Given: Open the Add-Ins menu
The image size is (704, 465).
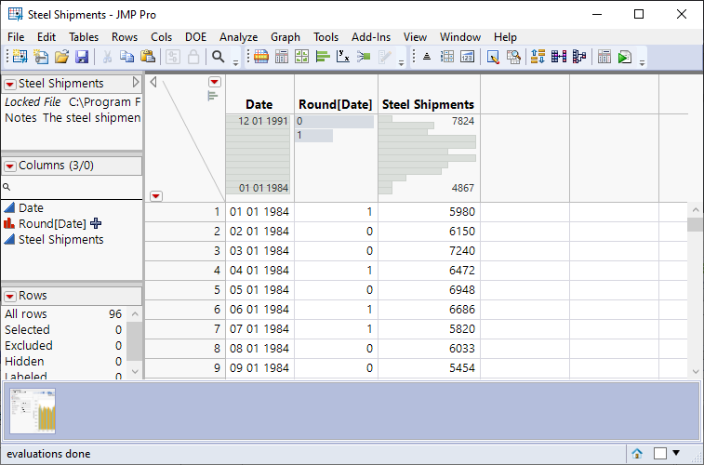Looking at the screenshot, I should tap(371, 37).
